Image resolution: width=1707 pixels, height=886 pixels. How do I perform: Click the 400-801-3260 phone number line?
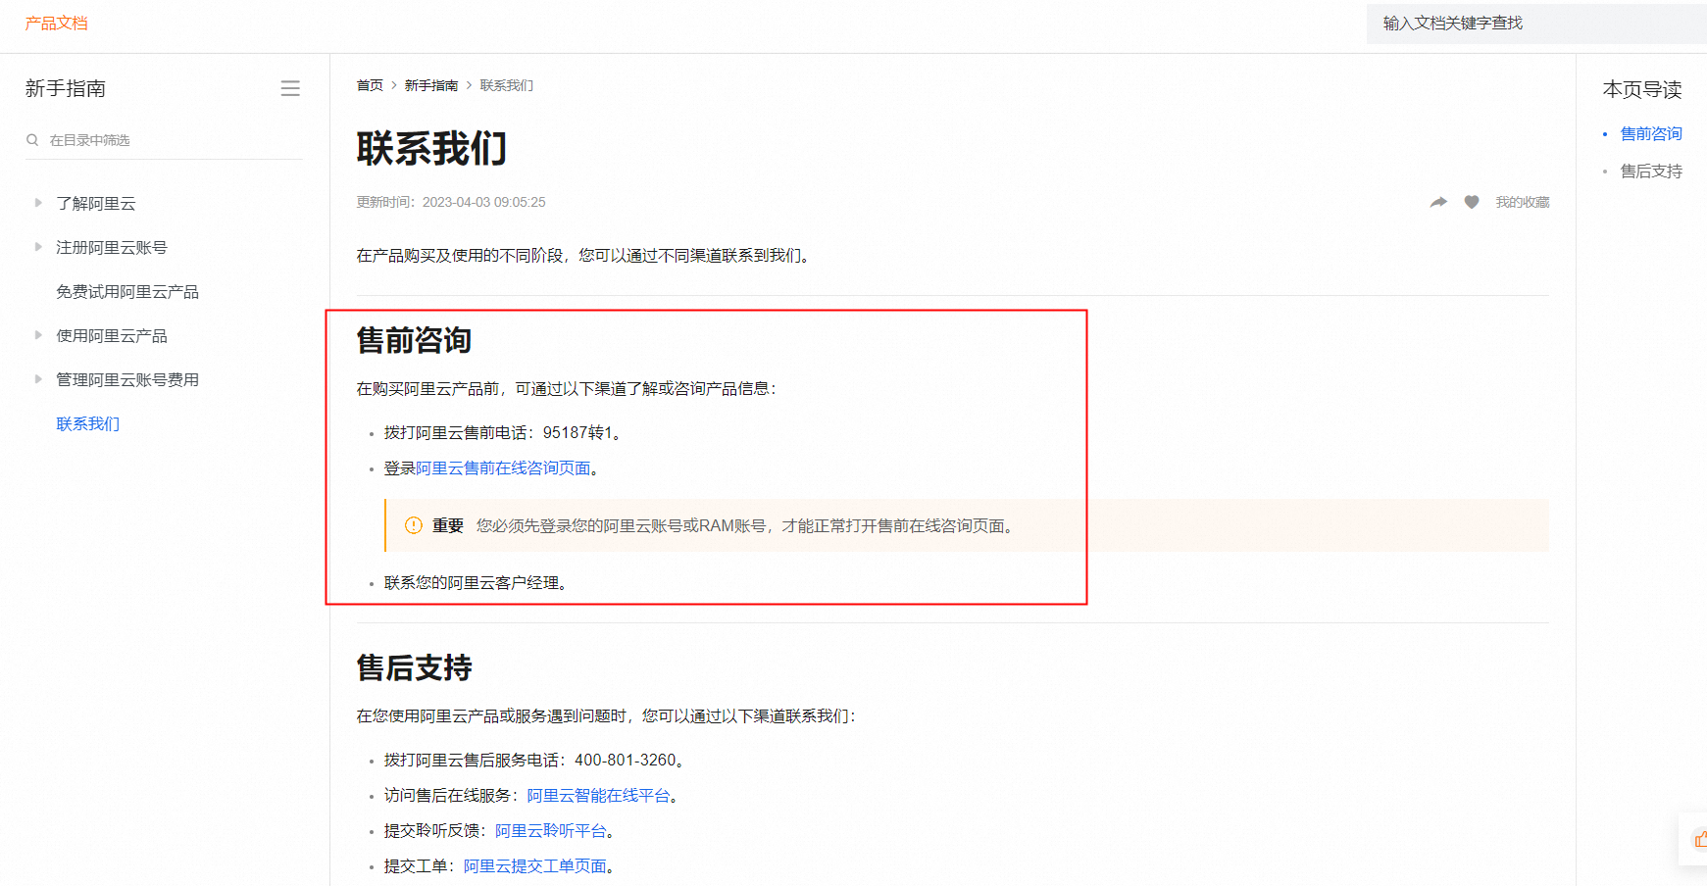(x=534, y=761)
